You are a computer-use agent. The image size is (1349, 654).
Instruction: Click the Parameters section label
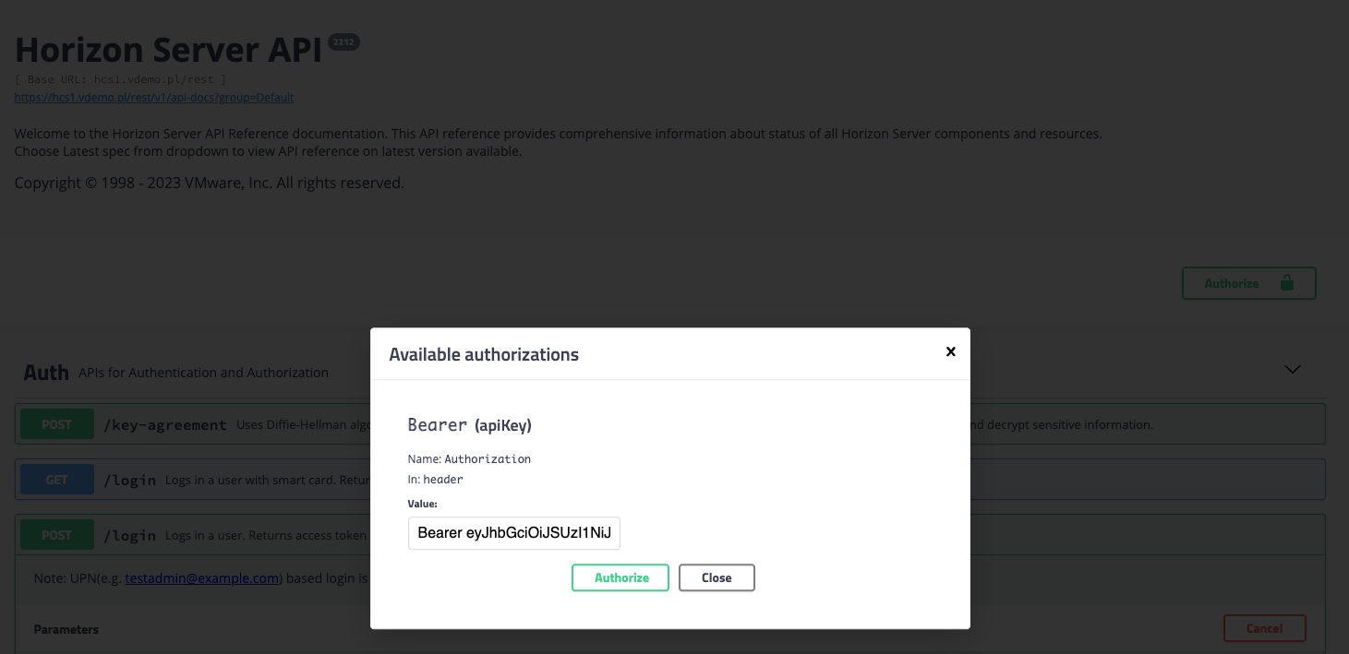[x=66, y=628]
